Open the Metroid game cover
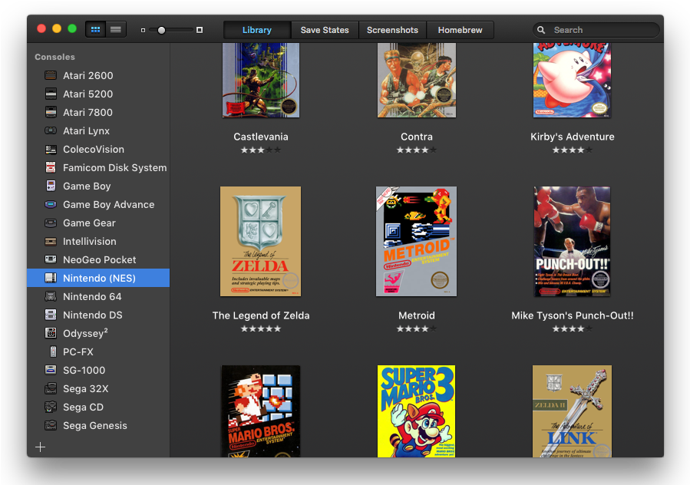The image size is (690, 485). pos(416,241)
